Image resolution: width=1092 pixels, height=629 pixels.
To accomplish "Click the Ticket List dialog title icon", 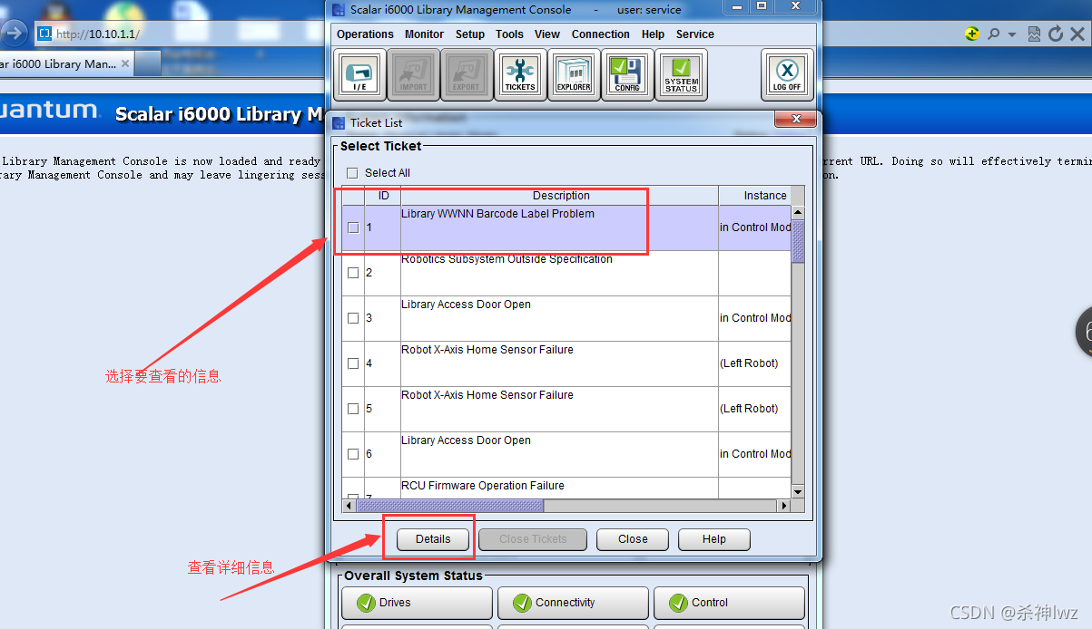I will pyautogui.click(x=339, y=122).
